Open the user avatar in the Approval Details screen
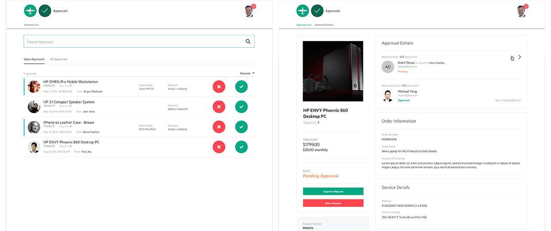Image resolution: width=551 pixels, height=231 pixels. tap(521, 11)
